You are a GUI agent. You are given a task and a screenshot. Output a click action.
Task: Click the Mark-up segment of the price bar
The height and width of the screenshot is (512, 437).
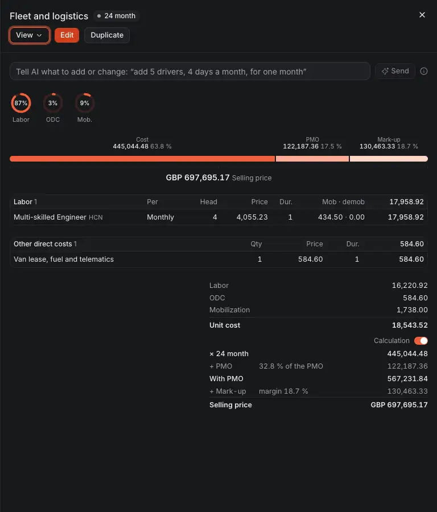click(389, 159)
